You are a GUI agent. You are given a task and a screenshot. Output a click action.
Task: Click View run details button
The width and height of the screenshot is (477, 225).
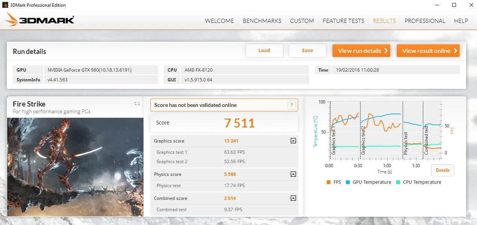pos(361,51)
